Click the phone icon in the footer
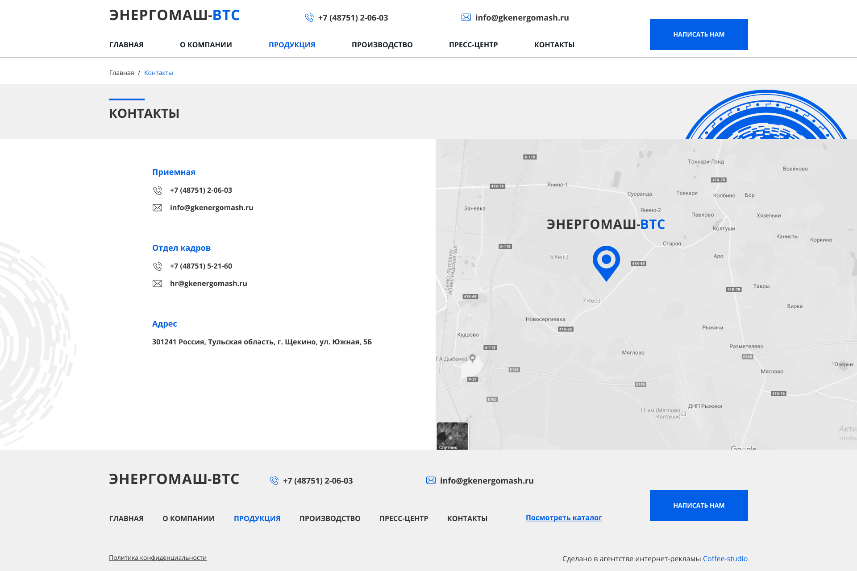Viewport: 857px width, 571px height. click(x=274, y=480)
